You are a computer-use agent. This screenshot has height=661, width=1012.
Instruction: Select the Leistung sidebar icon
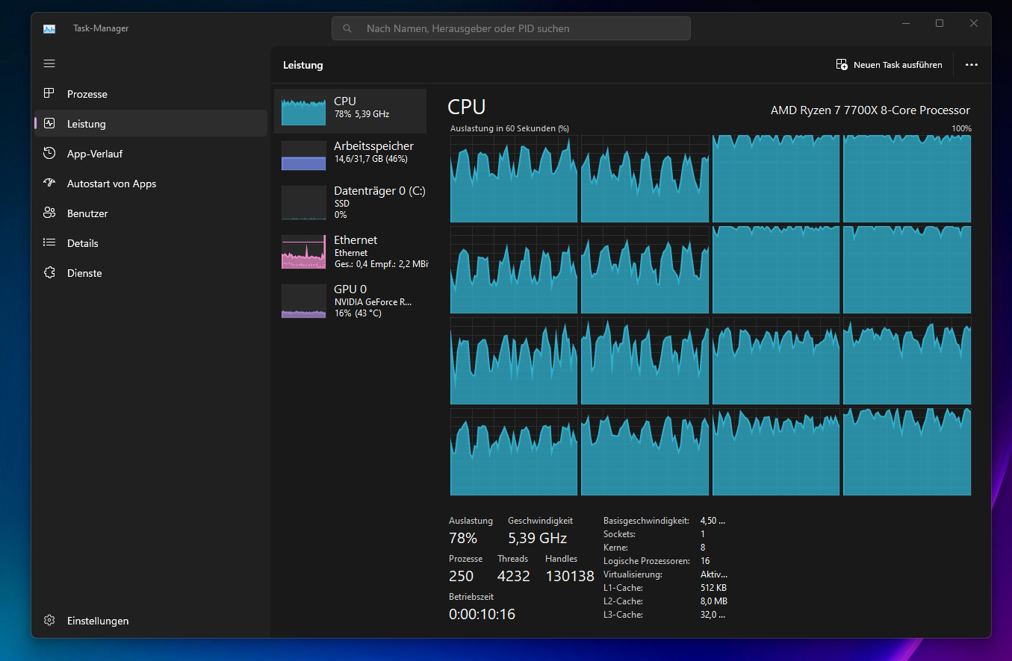click(49, 124)
